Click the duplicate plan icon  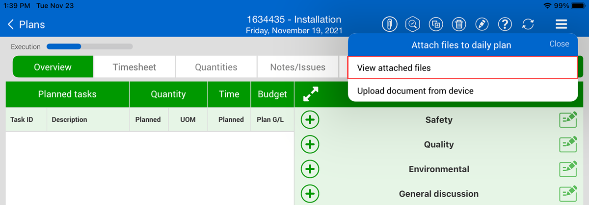pos(435,24)
